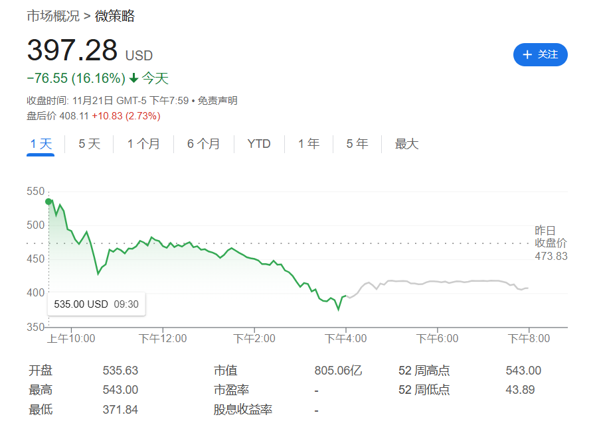Click the 开盘 value 535.63
Image resolution: width=601 pixels, height=425 pixels.
[x=120, y=371]
